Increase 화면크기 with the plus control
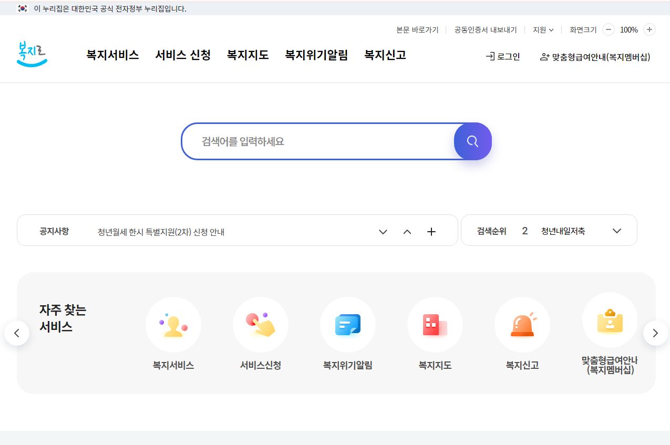670x445 pixels. click(x=649, y=29)
